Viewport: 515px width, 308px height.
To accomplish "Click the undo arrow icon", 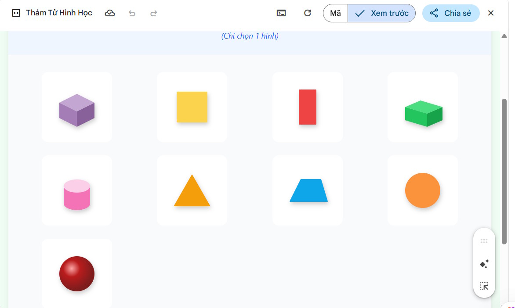I will point(132,13).
